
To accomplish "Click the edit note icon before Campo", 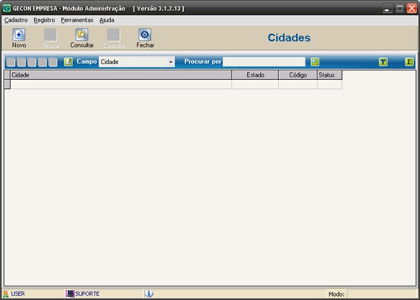I will 68,62.
